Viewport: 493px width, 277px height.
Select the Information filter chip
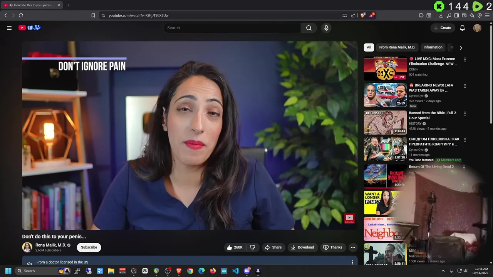tap(433, 47)
